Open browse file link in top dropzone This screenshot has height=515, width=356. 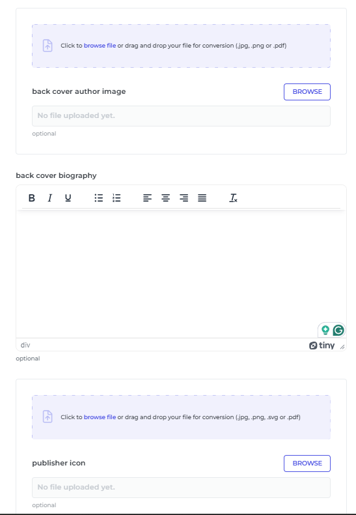coord(100,46)
